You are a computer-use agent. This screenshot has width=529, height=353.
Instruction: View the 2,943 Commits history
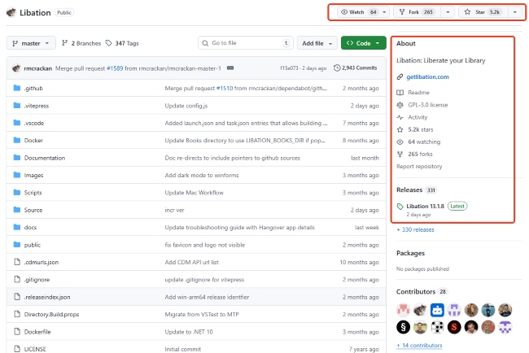point(356,68)
